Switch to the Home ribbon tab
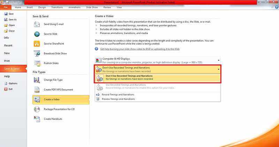 point(18,7)
